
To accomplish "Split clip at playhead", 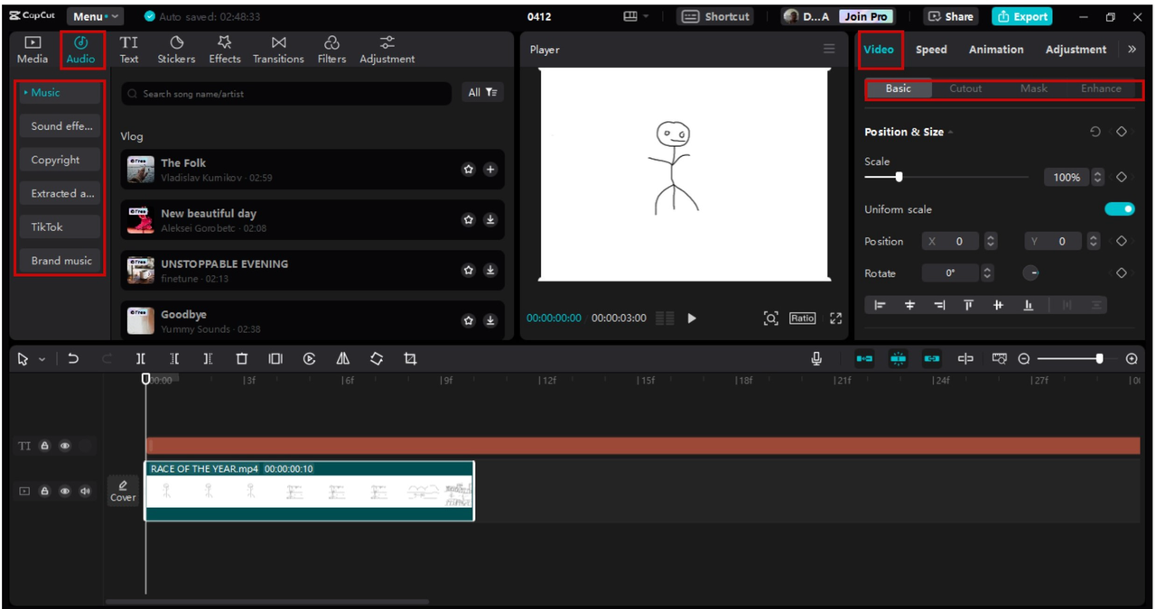I will pyautogui.click(x=141, y=359).
